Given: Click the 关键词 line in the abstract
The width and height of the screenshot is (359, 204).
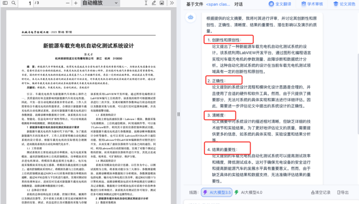Looking at the screenshot, I should [x=58, y=87].
